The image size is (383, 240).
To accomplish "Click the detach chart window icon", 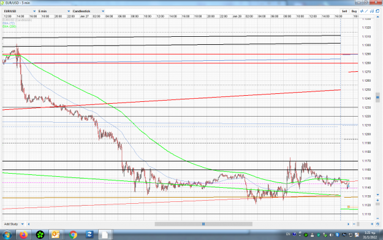I will [377, 11].
